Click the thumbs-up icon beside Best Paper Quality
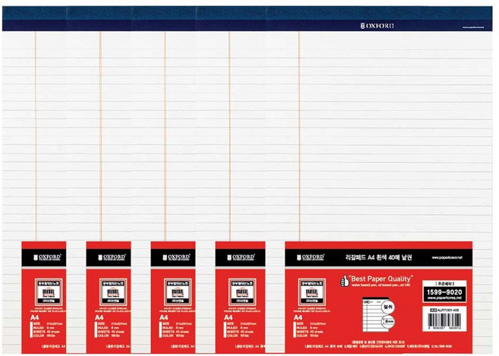This screenshot has height=356, width=499. click(x=345, y=281)
